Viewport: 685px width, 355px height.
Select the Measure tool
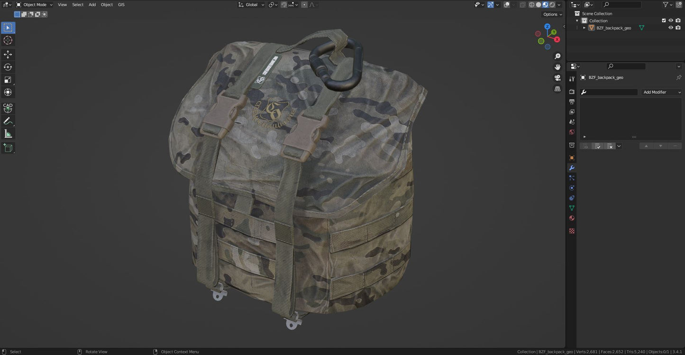(x=8, y=134)
